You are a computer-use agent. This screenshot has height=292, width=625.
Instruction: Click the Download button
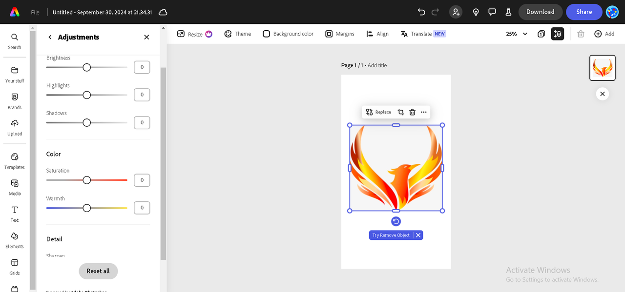541,12
